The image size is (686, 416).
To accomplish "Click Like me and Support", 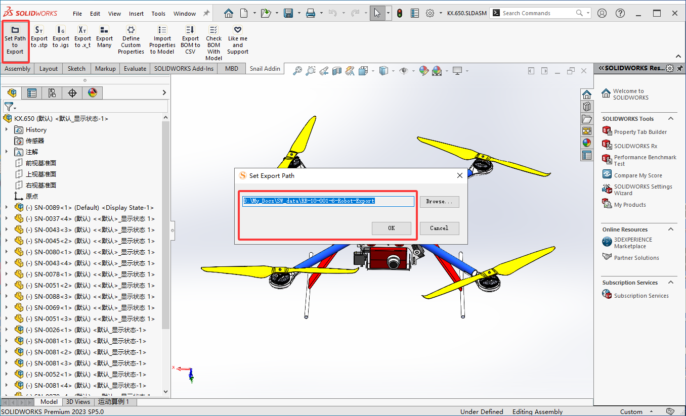I will click(x=238, y=40).
